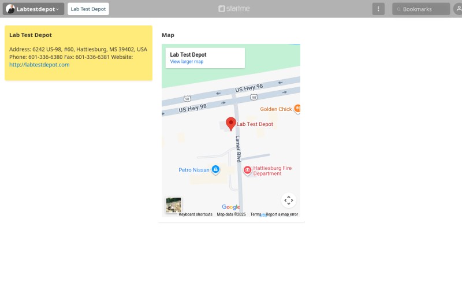Viewport: 462px width, 308px height.
Task: Switch to satellite view thumbnail
Action: point(174,205)
